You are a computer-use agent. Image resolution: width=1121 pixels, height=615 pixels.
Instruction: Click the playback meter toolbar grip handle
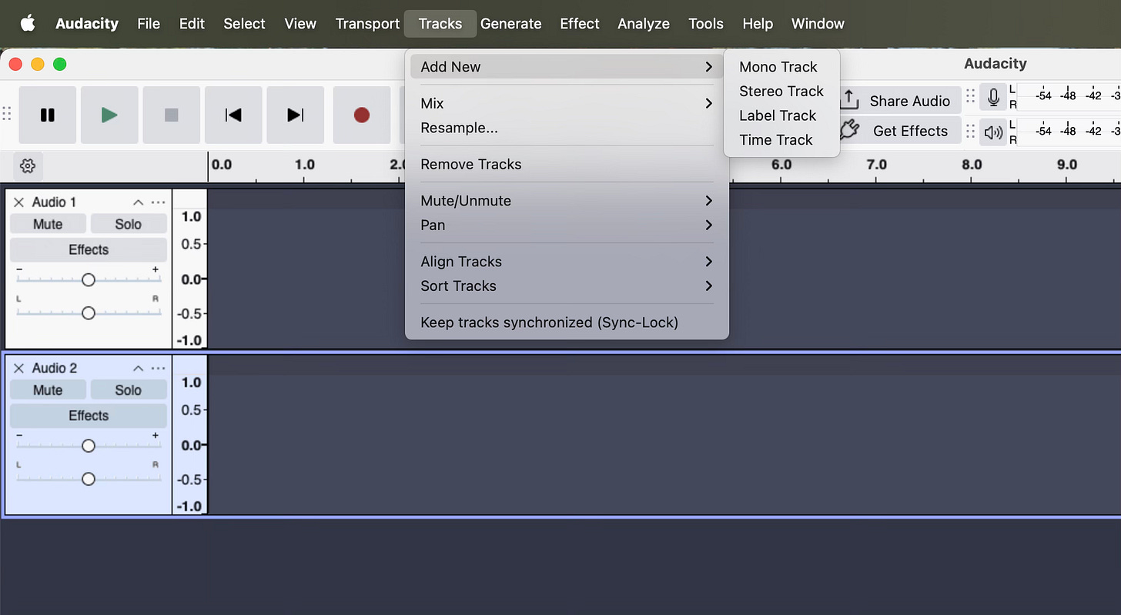(x=970, y=131)
